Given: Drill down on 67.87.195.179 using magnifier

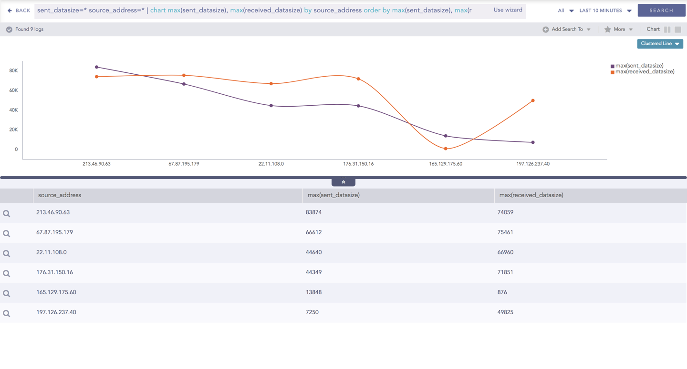Looking at the screenshot, I should click(x=7, y=234).
